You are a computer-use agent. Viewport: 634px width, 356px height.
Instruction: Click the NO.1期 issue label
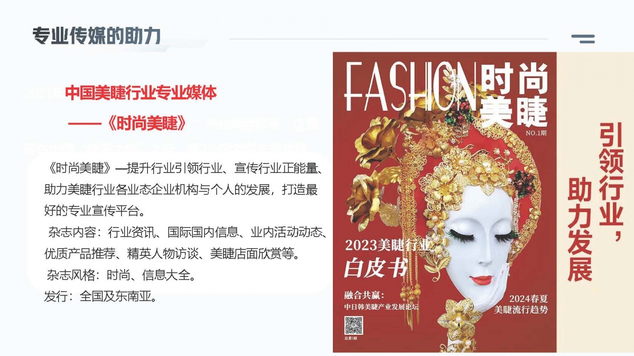[x=536, y=133]
